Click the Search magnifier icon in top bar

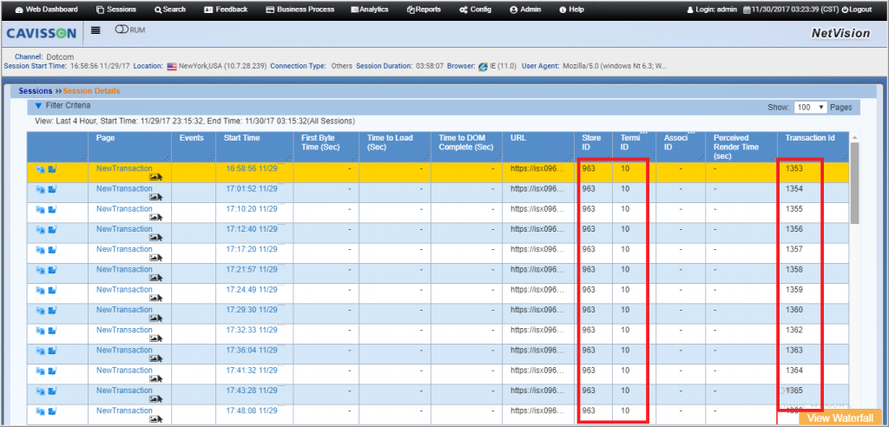(x=157, y=10)
